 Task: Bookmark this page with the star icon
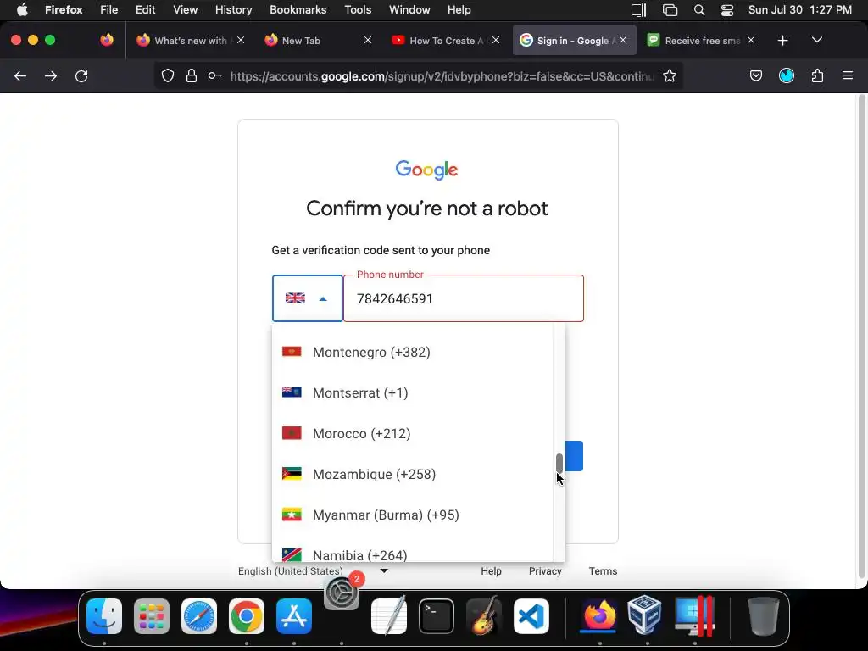click(670, 75)
